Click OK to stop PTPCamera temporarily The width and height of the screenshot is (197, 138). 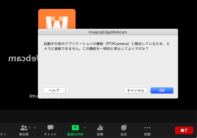coord(162,90)
